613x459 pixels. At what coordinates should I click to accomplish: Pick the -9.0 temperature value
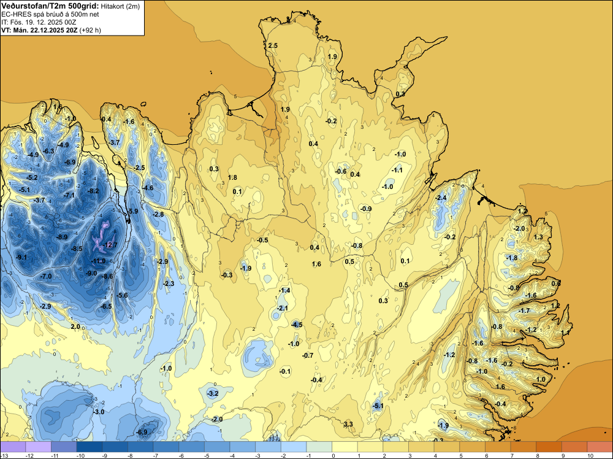pyautogui.click(x=91, y=273)
